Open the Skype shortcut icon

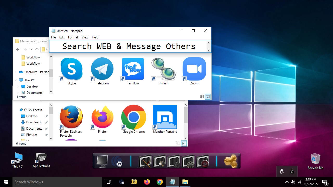point(72,69)
